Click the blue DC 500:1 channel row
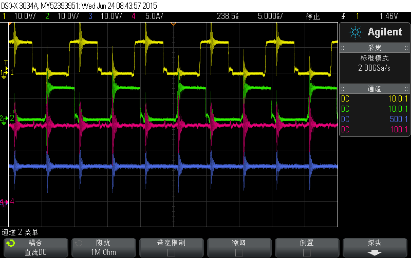 tap(375, 119)
